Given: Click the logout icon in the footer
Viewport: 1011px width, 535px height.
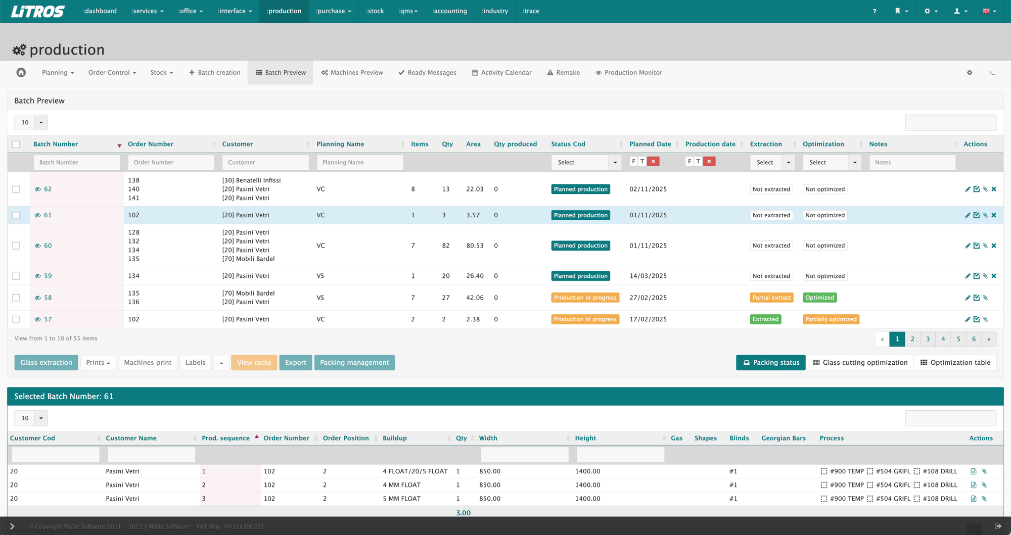Looking at the screenshot, I should click(998, 526).
